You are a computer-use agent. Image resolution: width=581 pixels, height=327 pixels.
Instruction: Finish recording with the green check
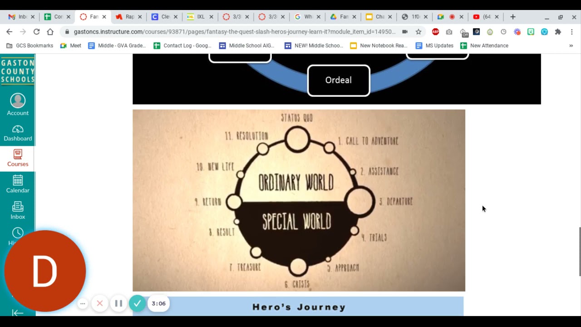coord(137,303)
